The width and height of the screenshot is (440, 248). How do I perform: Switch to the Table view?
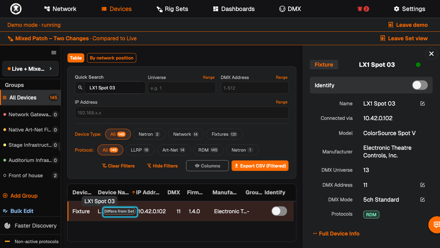tap(76, 58)
